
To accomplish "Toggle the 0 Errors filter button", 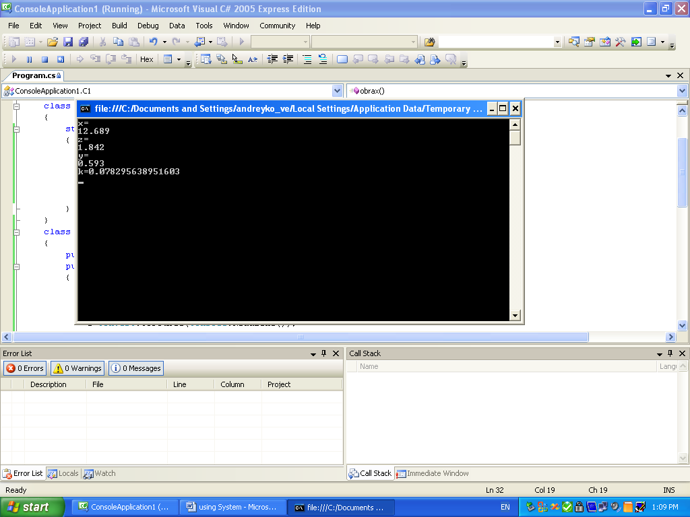I will [25, 368].
